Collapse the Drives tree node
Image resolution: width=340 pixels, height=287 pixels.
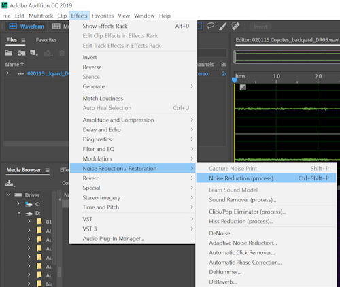(9, 195)
